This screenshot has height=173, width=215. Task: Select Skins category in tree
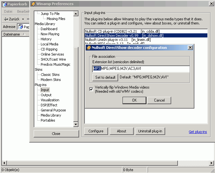(38, 70)
